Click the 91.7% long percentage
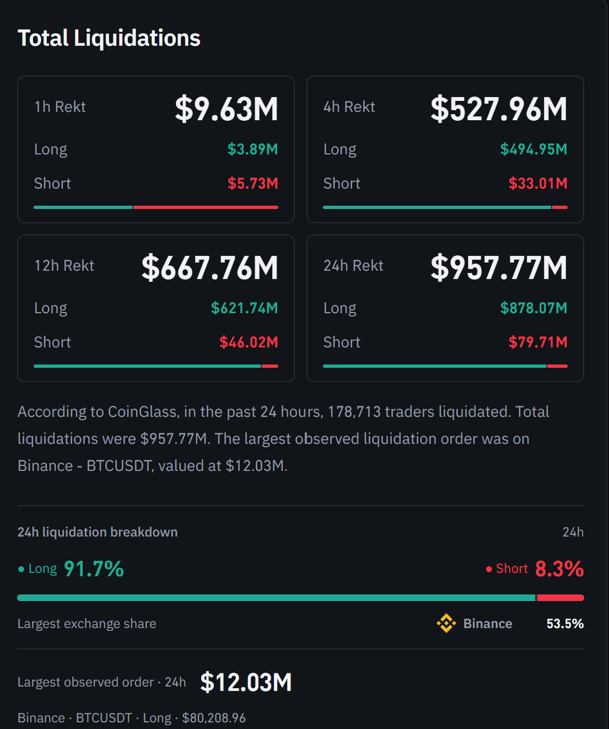This screenshot has width=609, height=729. (94, 569)
